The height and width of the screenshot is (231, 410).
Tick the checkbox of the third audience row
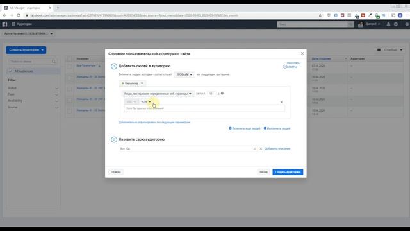pyautogui.click(x=70, y=89)
